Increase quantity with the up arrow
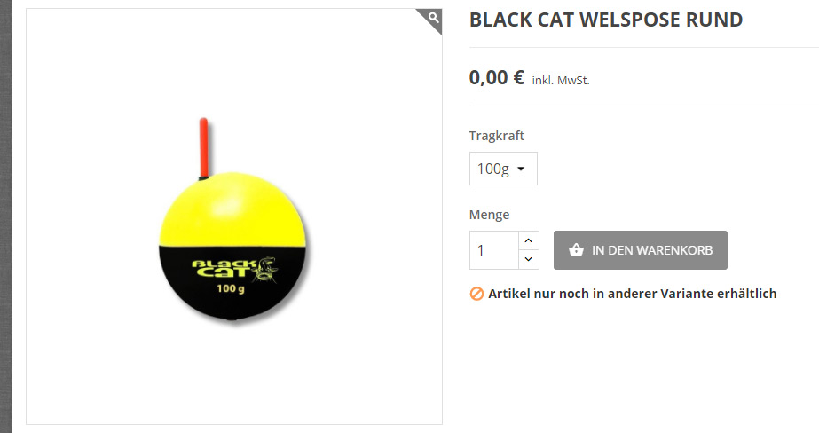 528,240
